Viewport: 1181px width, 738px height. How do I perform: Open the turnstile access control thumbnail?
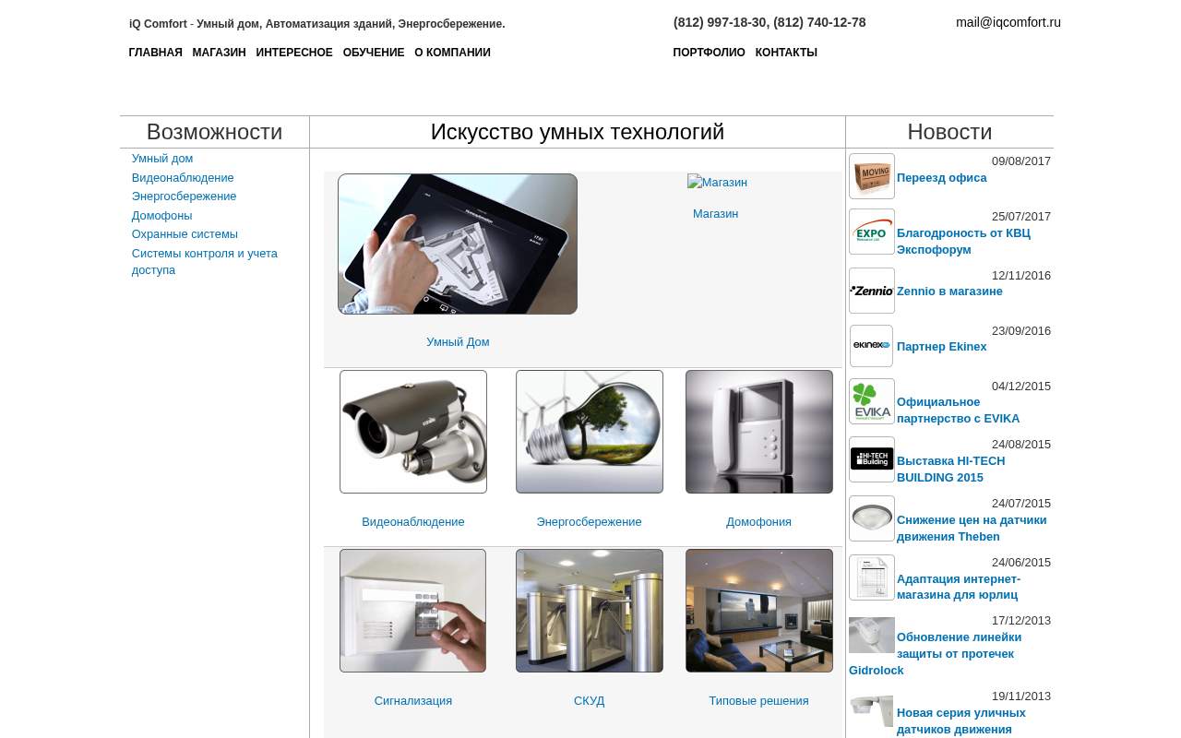590,611
